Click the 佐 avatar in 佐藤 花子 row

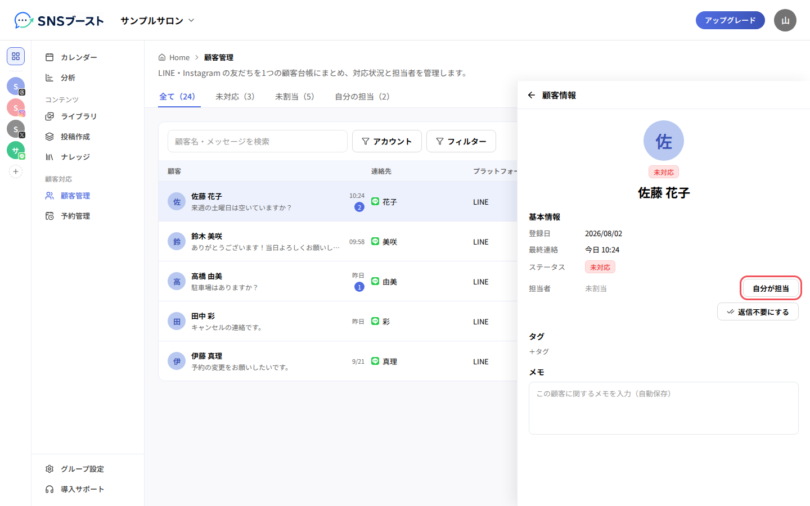[x=177, y=201]
